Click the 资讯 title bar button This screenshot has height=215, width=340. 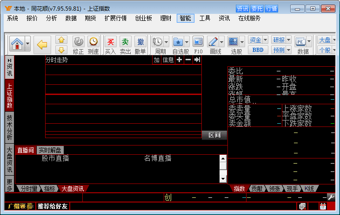[x=242, y=9]
